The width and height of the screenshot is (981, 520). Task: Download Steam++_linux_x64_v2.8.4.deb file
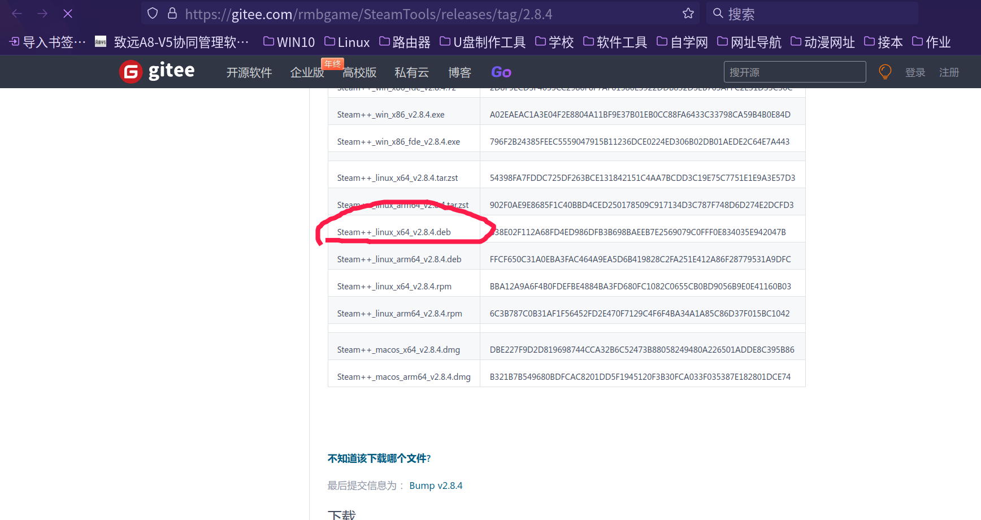(393, 232)
